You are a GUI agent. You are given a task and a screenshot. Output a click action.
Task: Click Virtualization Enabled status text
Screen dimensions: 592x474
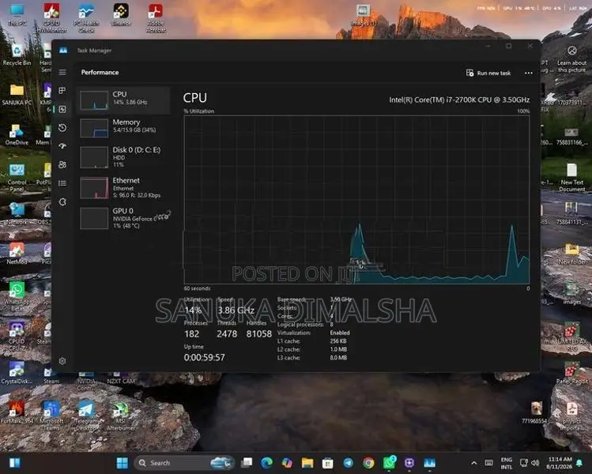(x=340, y=333)
